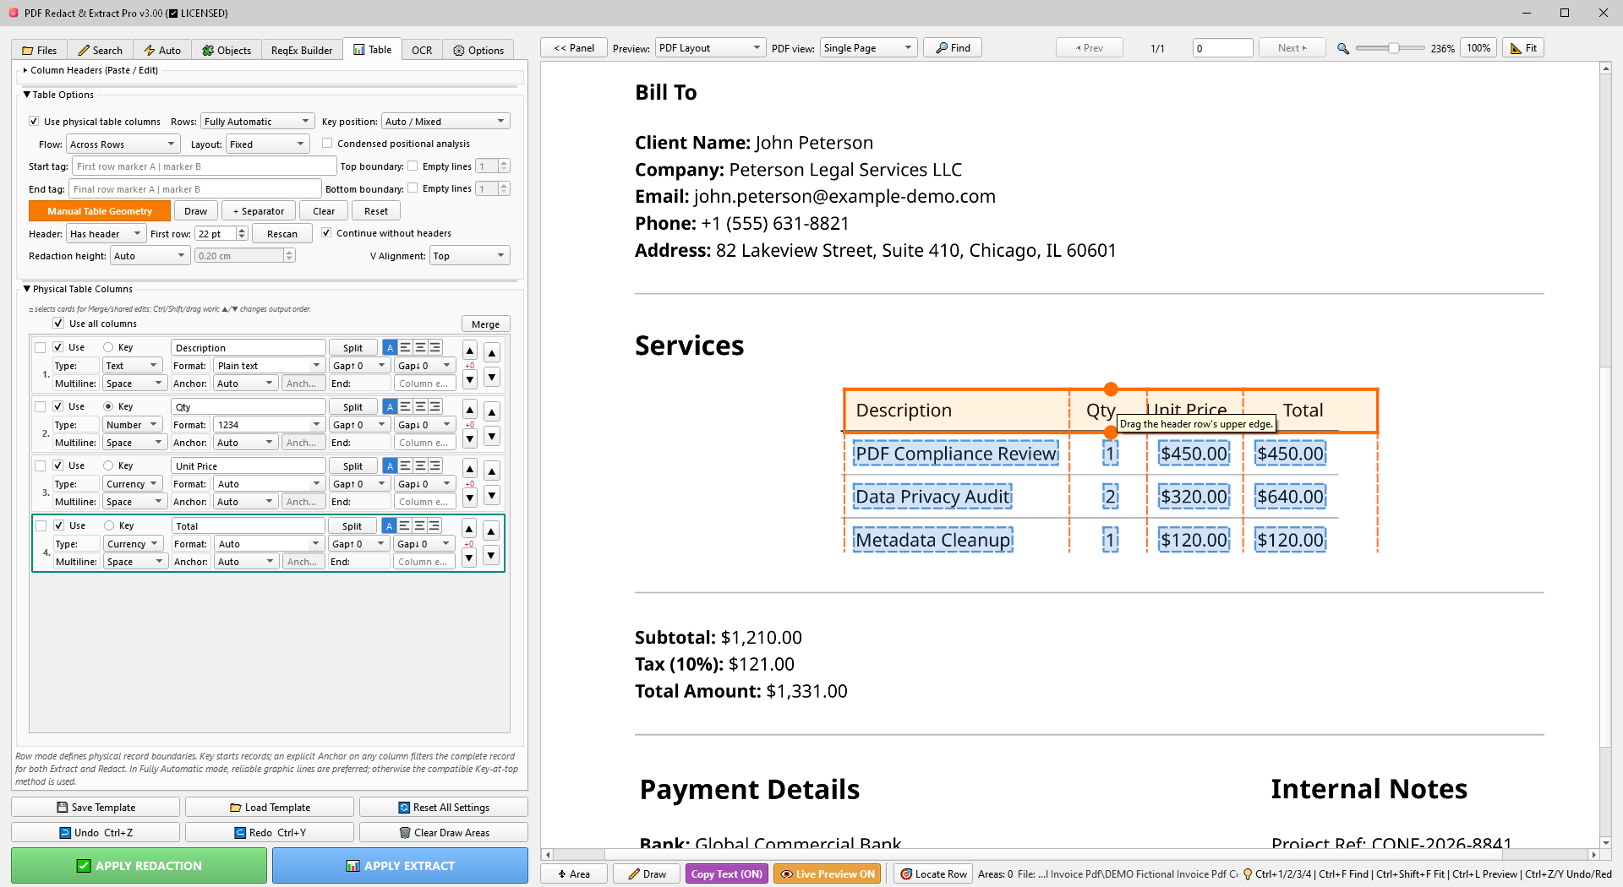1623x887 pixels.
Task: Click the Draw pencil tool in bottom bar
Action: point(647,873)
